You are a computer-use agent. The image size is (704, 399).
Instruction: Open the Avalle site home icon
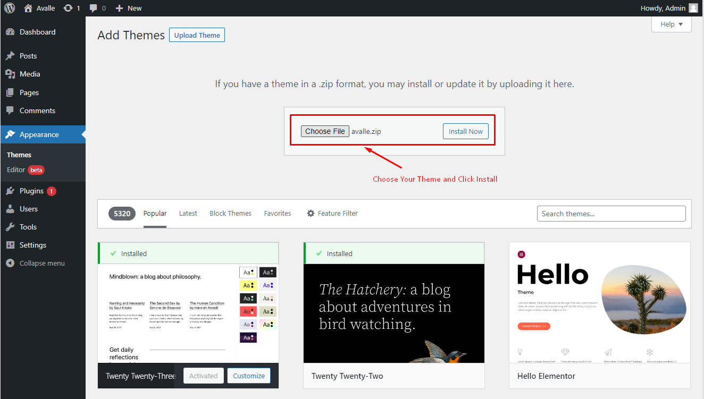28,8
